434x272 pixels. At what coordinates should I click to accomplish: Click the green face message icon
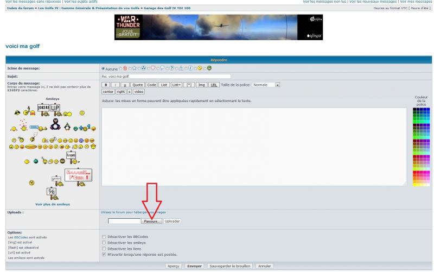pos(209,68)
